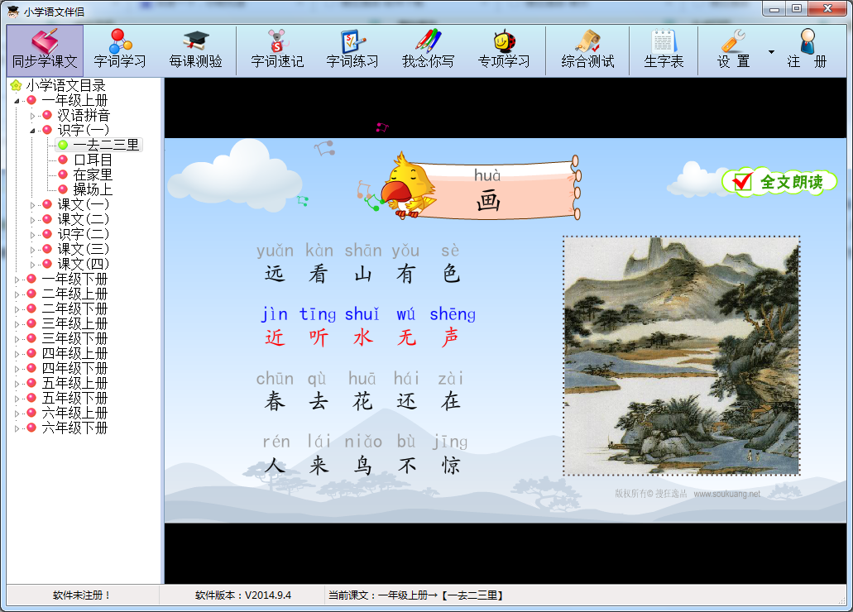This screenshot has width=853, height=612.
Task: Expand the 汉语拼音 tree node
Action: (33, 115)
